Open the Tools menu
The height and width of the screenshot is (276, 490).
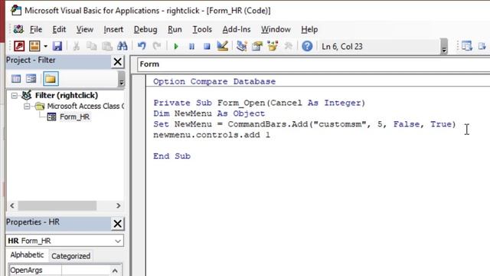pyautogui.click(x=202, y=29)
